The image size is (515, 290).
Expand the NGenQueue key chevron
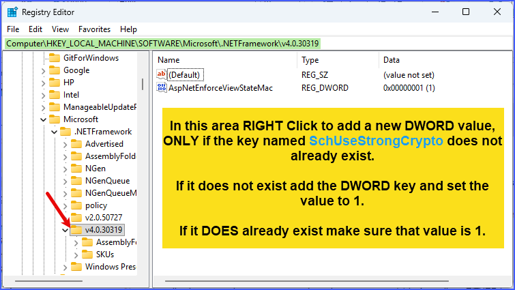pos(64,181)
